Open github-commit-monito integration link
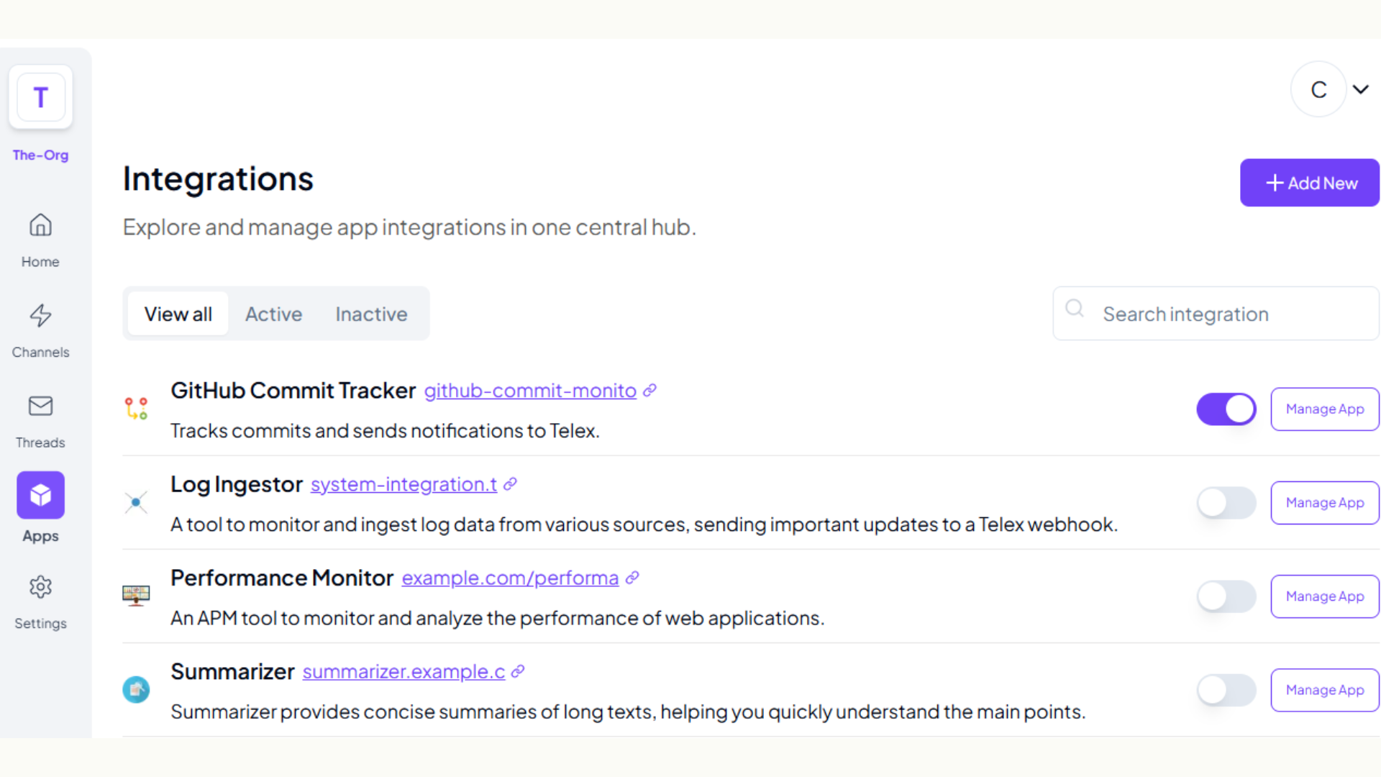This screenshot has height=777, width=1381. pyautogui.click(x=530, y=390)
